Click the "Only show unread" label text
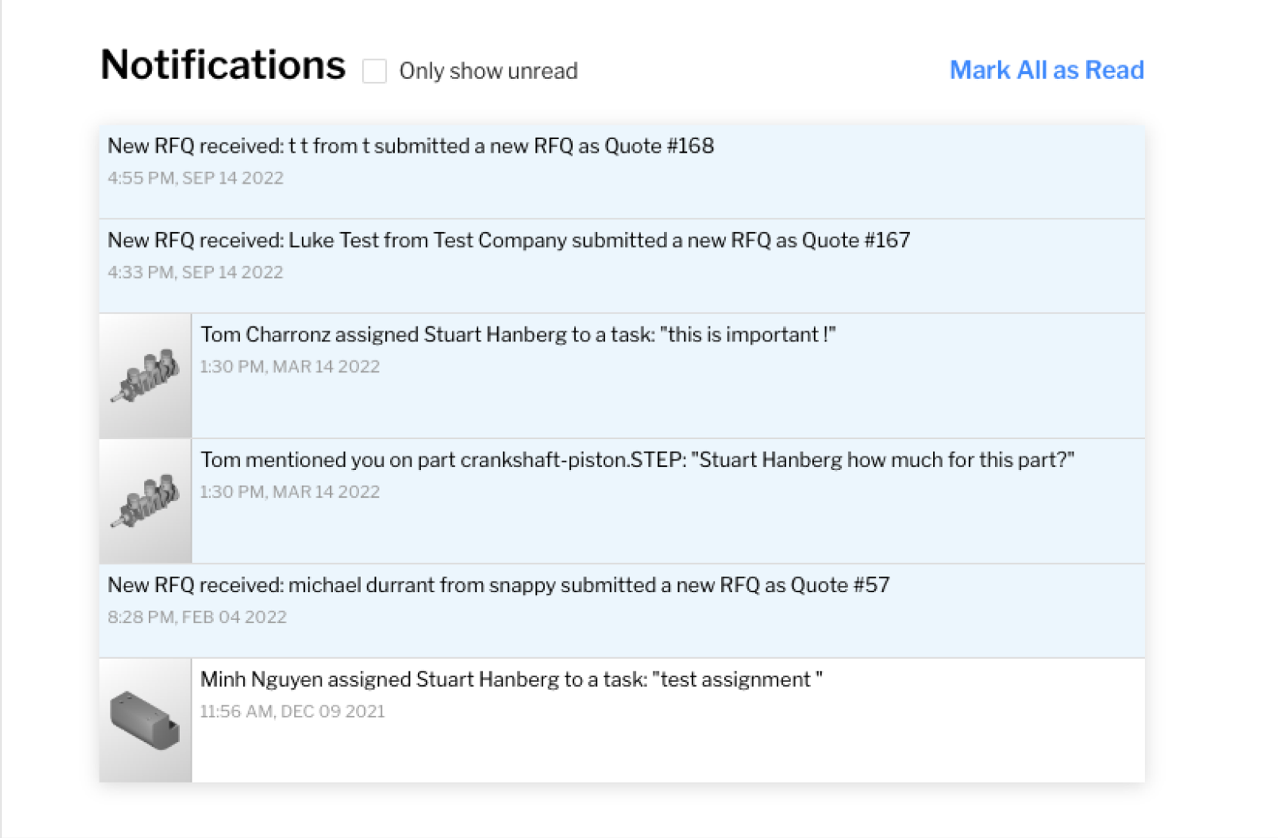This screenshot has width=1278, height=838. pos(488,71)
